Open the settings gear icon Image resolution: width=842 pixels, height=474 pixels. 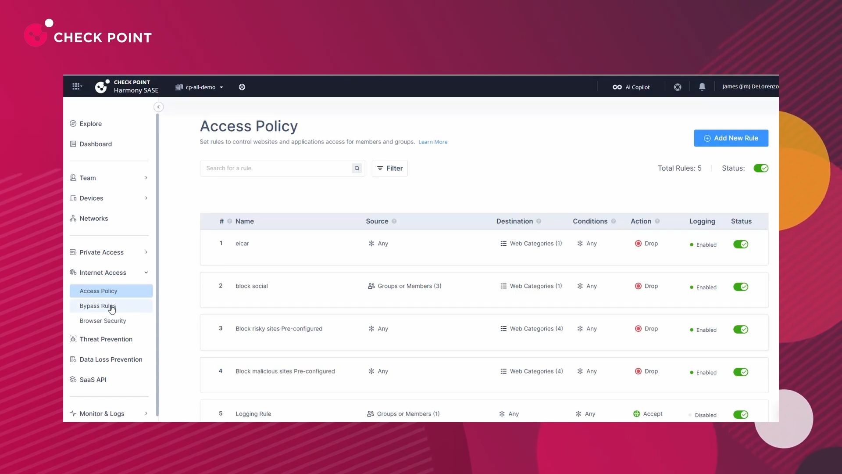[242, 87]
